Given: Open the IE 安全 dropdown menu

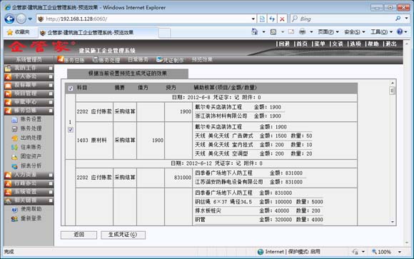Looking at the screenshot, I should pos(355,32).
